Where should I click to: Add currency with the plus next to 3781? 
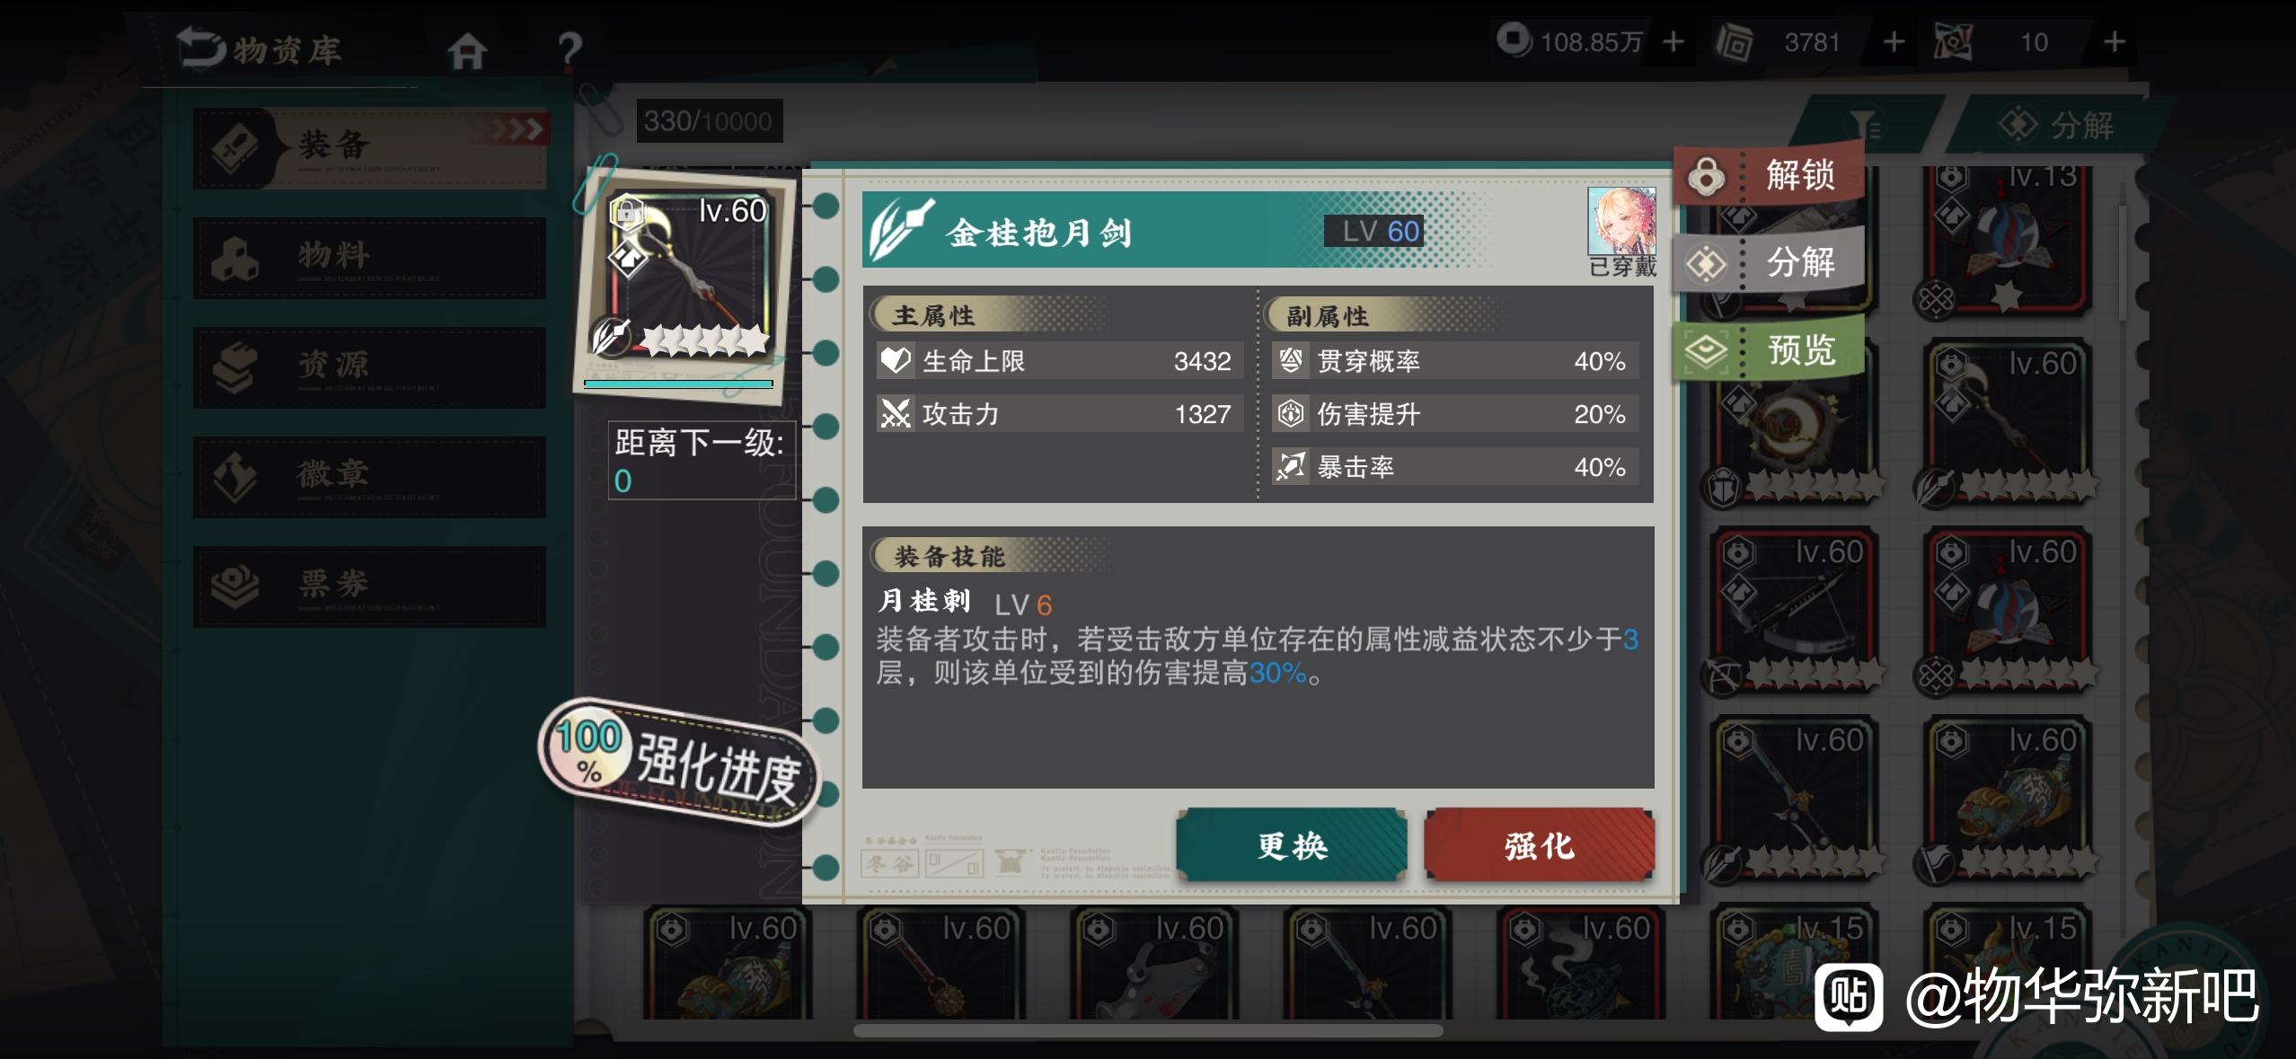tap(1894, 42)
